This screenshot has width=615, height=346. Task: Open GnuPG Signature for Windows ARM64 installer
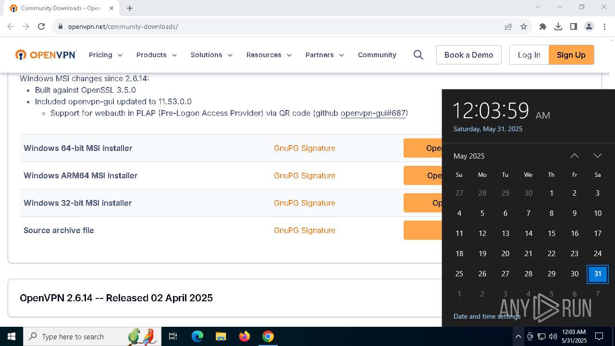305,175
